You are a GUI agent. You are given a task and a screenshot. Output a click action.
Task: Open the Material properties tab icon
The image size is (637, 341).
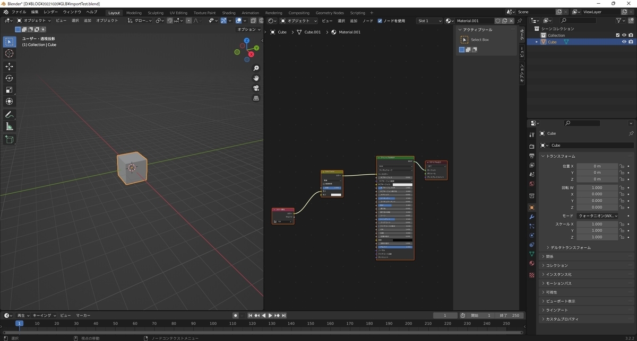click(532, 263)
